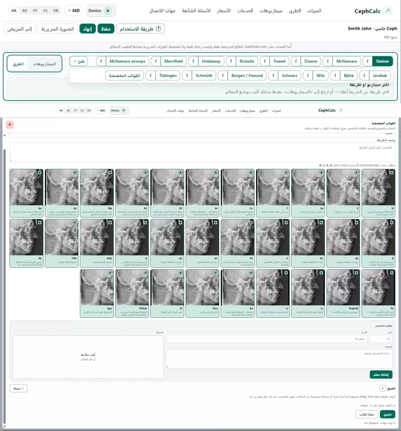The image size is (401, 431).
Task: Click حفظ القالب save template button
Action: pos(367,414)
